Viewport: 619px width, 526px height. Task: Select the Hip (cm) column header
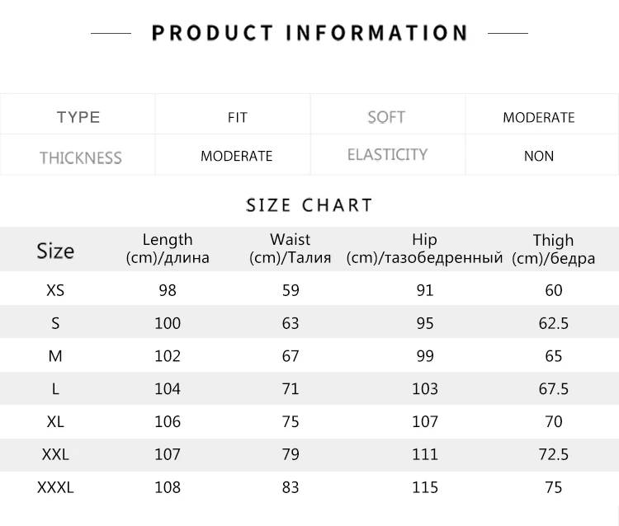click(424, 248)
